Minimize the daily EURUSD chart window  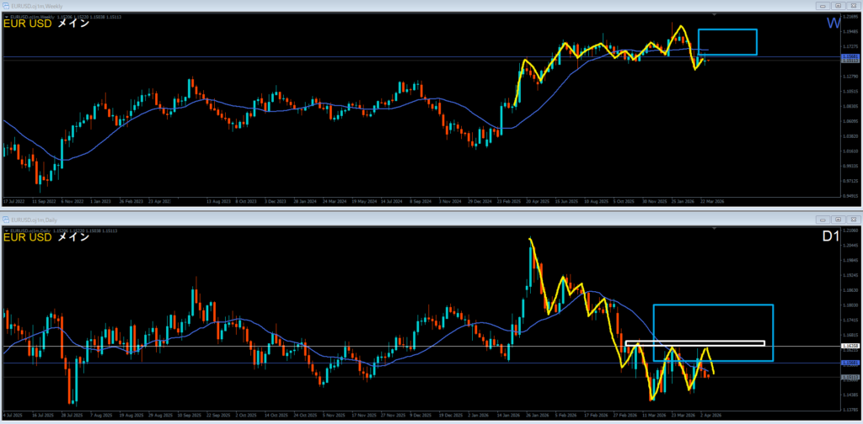tap(823, 218)
